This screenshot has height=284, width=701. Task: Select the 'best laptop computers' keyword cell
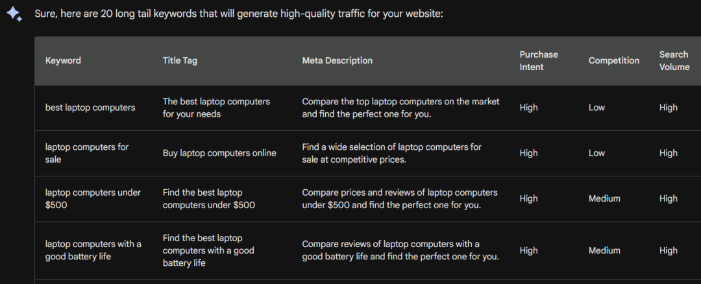[90, 108]
